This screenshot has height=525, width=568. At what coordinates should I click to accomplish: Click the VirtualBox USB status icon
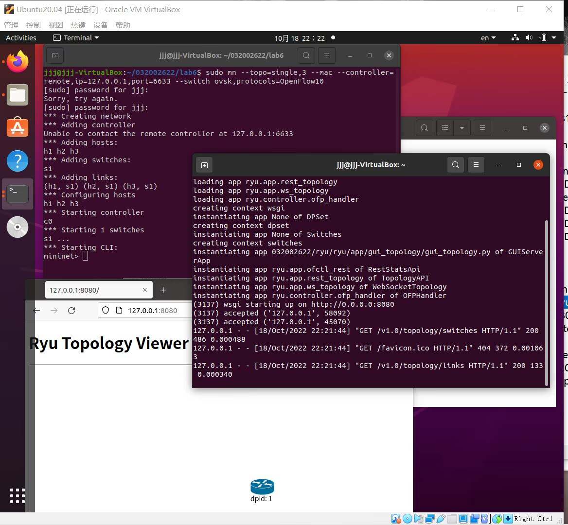(x=441, y=519)
